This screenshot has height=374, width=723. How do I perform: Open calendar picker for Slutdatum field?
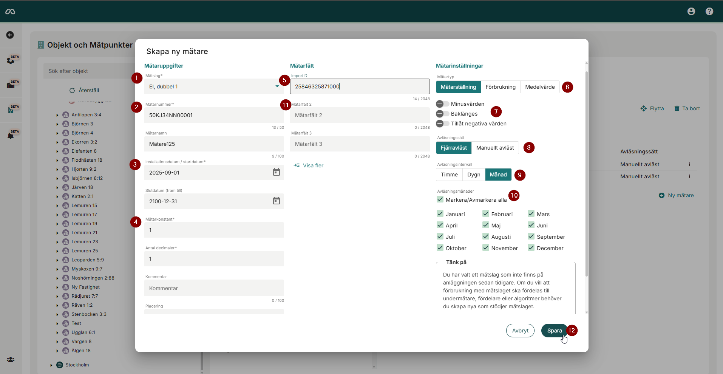(x=276, y=201)
